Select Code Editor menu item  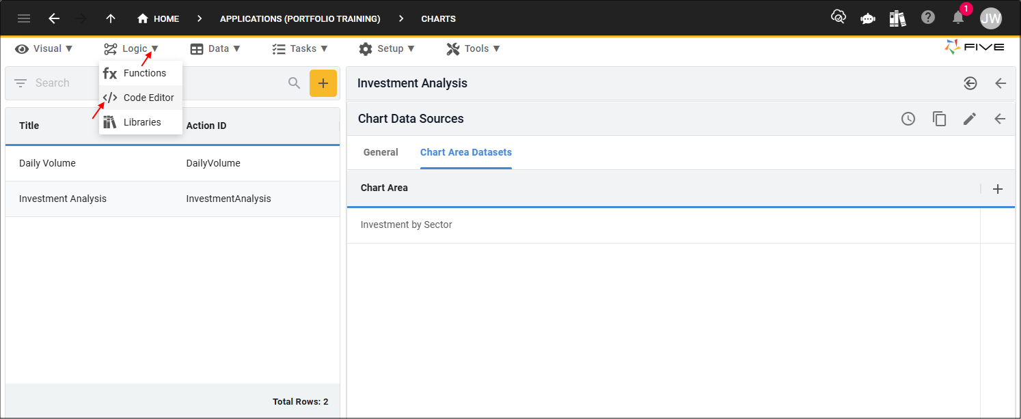(141, 98)
